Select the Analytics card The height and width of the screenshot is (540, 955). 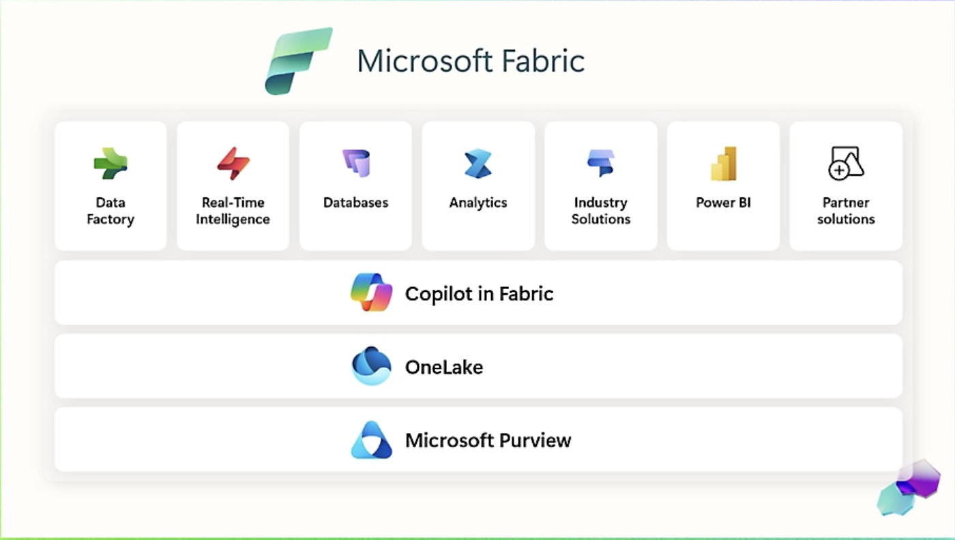click(x=478, y=185)
